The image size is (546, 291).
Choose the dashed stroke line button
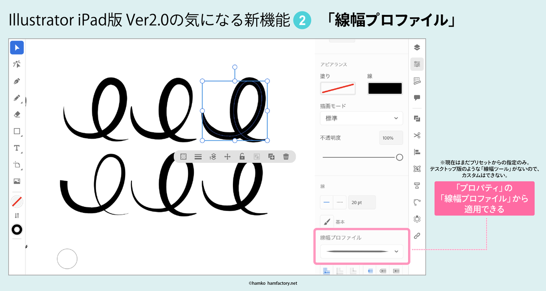click(x=340, y=202)
